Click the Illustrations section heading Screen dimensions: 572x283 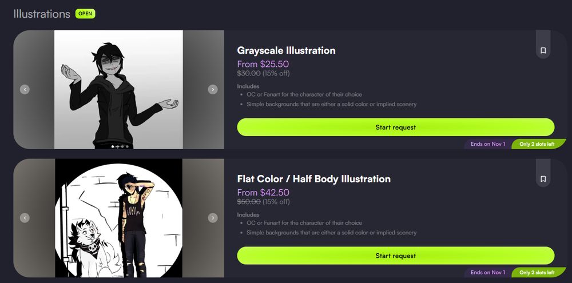42,14
